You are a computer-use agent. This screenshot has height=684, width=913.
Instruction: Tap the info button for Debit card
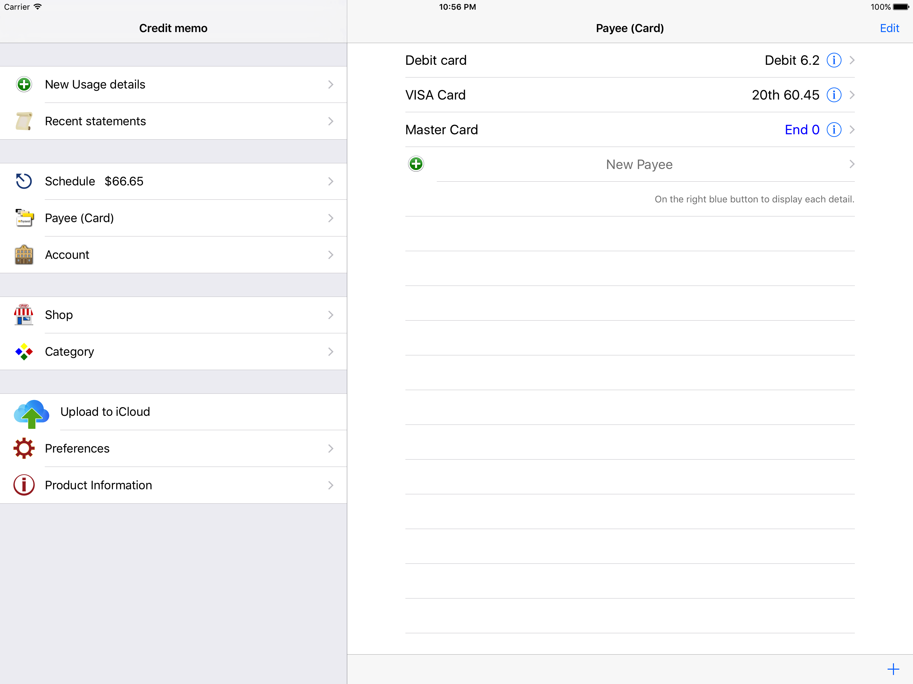[x=834, y=60]
